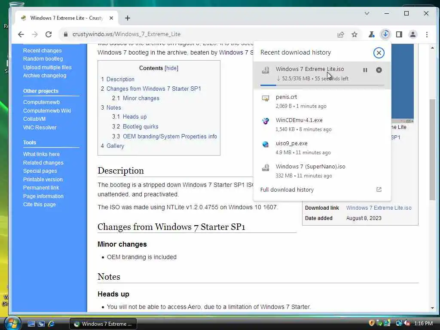Open Printable version tool
This screenshot has width=440, height=330.
43,179
